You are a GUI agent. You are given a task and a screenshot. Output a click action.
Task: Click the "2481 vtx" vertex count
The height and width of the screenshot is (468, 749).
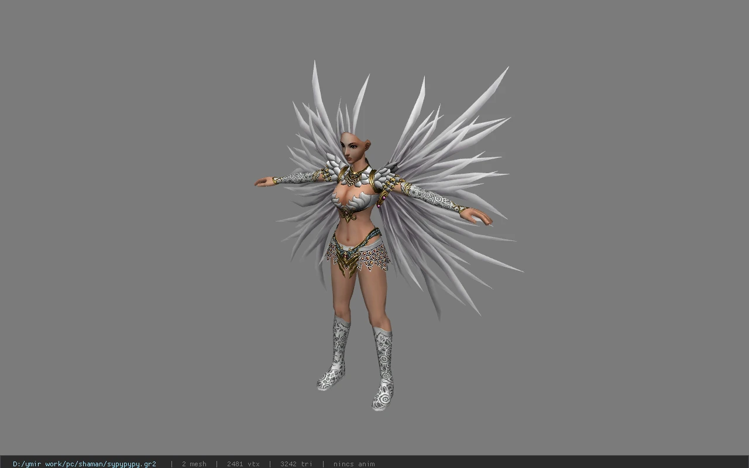pyautogui.click(x=243, y=464)
